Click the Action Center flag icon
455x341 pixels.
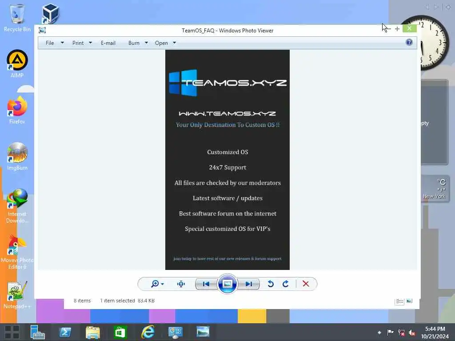pyautogui.click(x=390, y=332)
